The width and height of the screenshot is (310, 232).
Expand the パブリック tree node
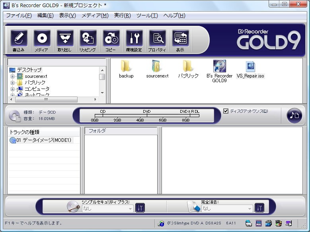coord(13,83)
